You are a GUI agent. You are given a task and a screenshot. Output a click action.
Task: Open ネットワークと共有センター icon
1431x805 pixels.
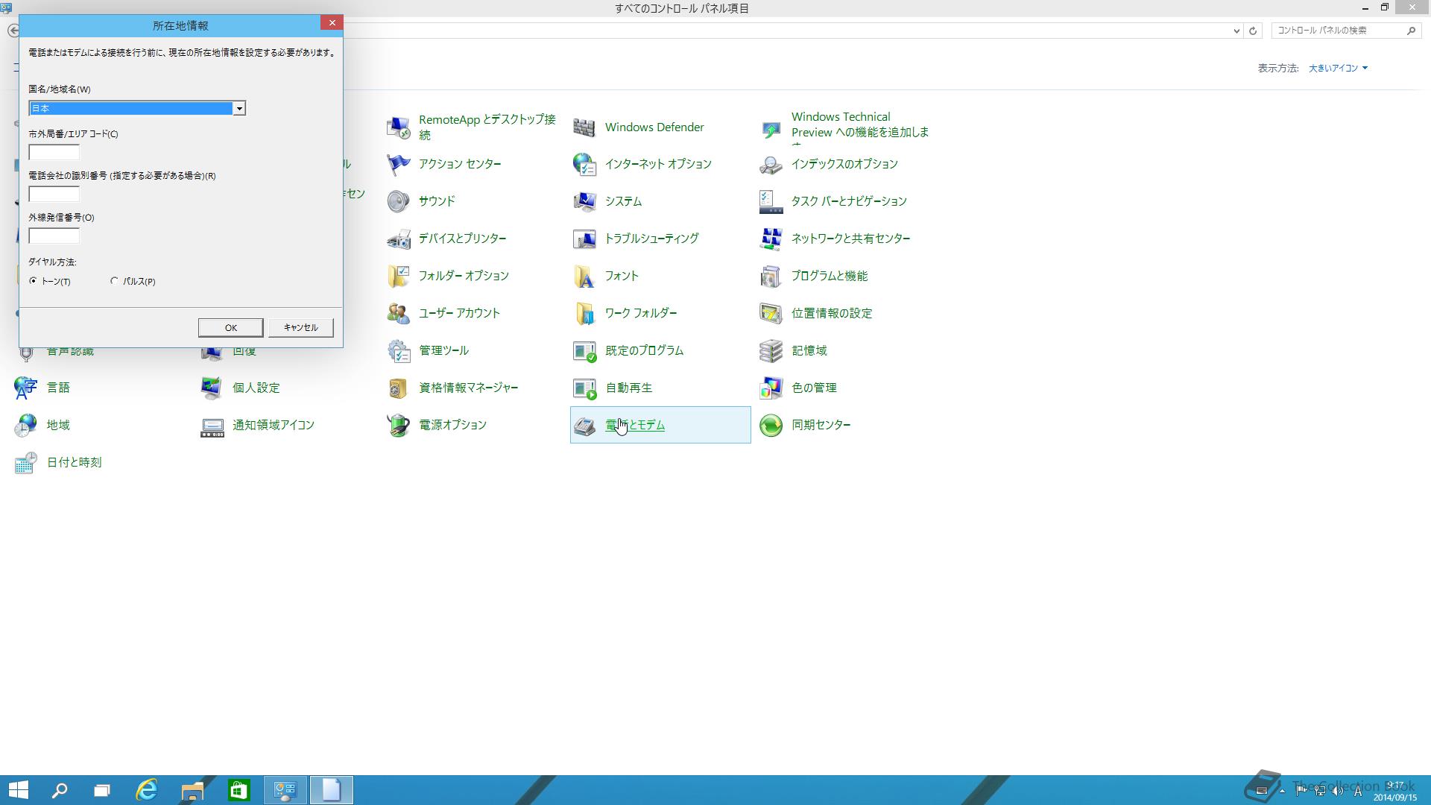point(771,239)
